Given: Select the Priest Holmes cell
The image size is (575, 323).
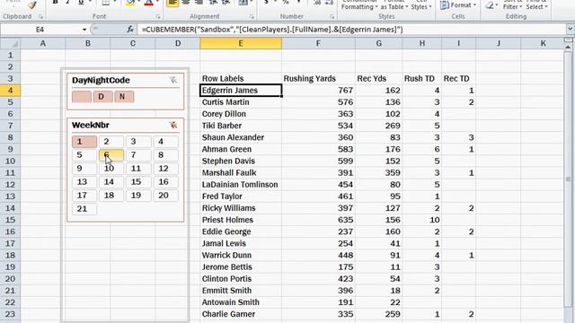Looking at the screenshot, I should click(241, 220).
